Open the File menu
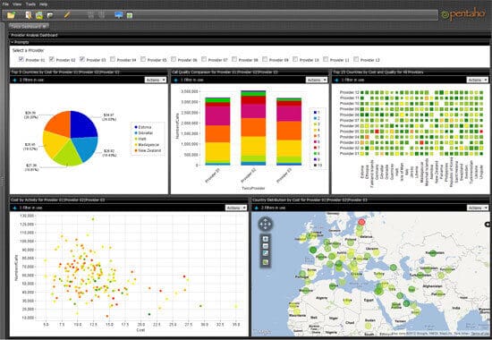492x340 pixels. coord(5,4)
